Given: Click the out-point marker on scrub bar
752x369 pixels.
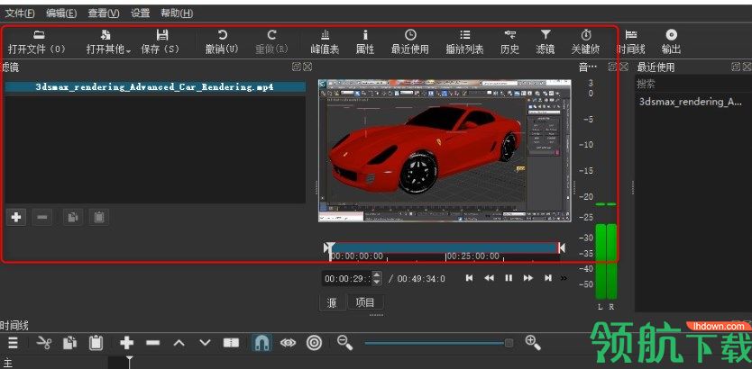Looking at the screenshot, I should (x=561, y=247).
